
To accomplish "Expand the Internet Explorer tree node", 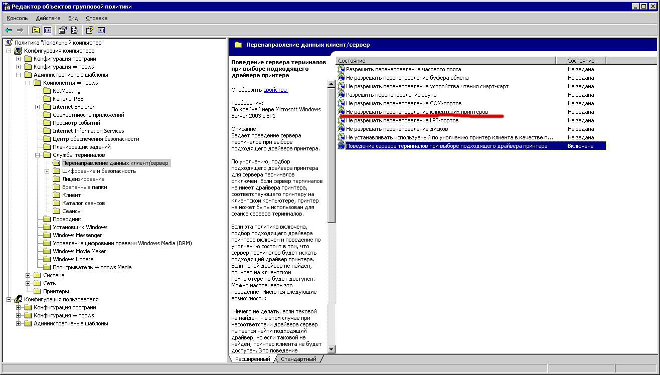I will (x=38, y=107).
